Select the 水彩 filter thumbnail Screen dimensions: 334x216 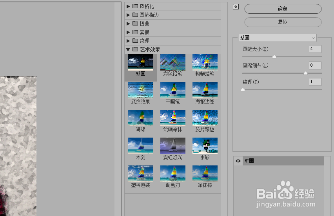pos(205,146)
